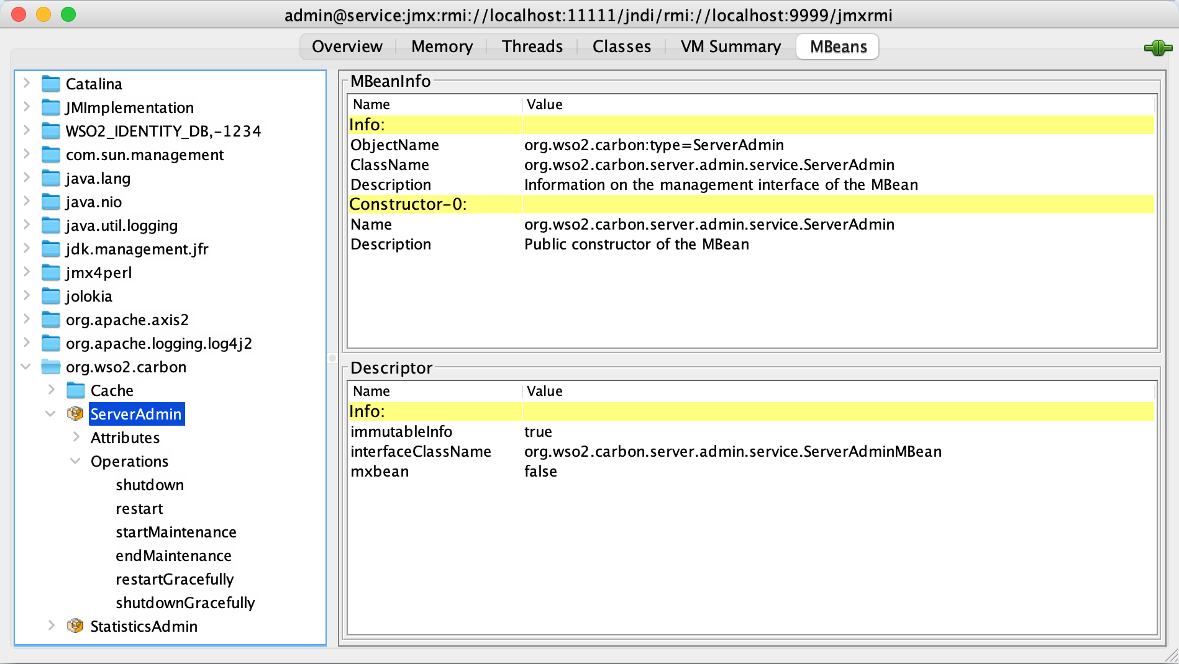Click the green connection status icon
Screen dimensions: 1179x664
coord(1158,48)
